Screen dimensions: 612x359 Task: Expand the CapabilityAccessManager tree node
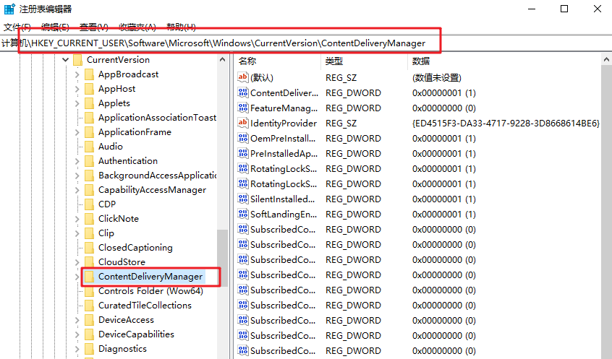(x=77, y=190)
